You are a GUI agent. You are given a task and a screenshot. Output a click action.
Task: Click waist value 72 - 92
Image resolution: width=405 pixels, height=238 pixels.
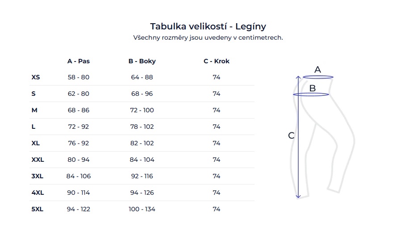79,127
